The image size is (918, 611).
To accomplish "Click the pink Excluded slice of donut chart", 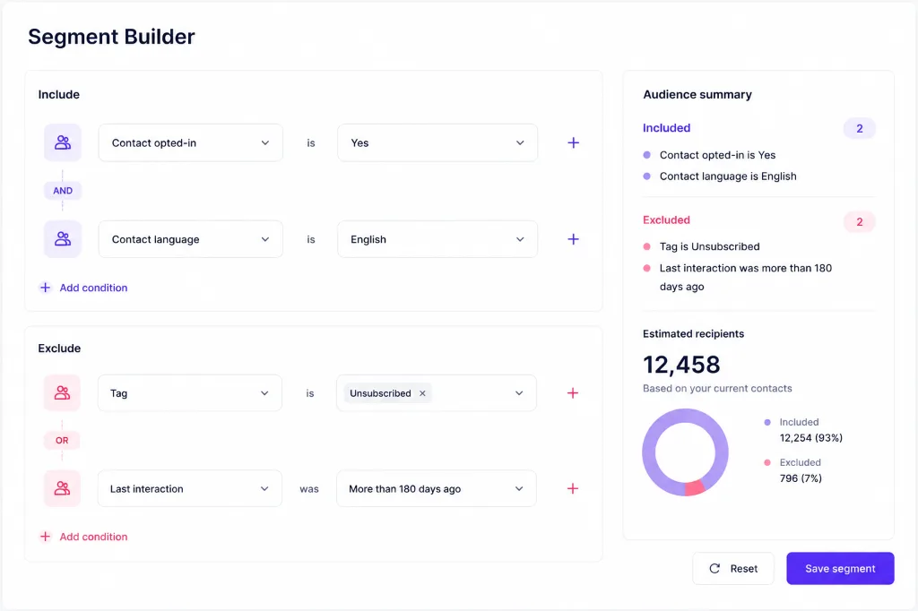I will click(695, 487).
